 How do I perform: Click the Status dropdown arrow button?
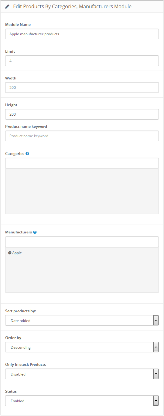coord(156,401)
